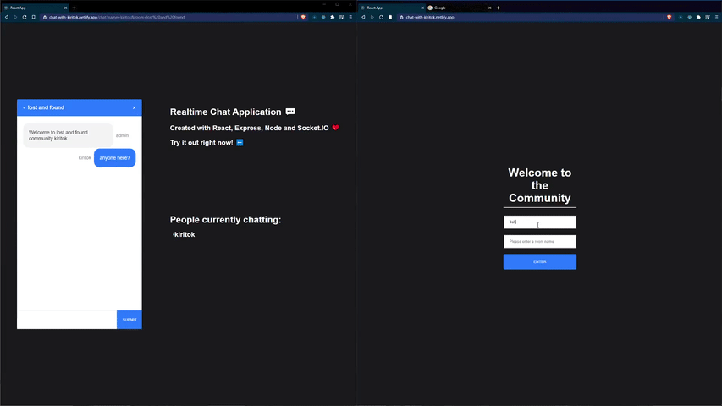Open extensions puzzle icon in left browser
Screen dimensions: 722x406
point(333,17)
